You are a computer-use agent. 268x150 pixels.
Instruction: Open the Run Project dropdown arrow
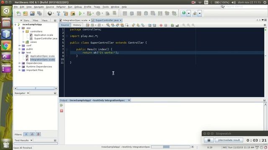pyautogui.click(x=84, y=13)
